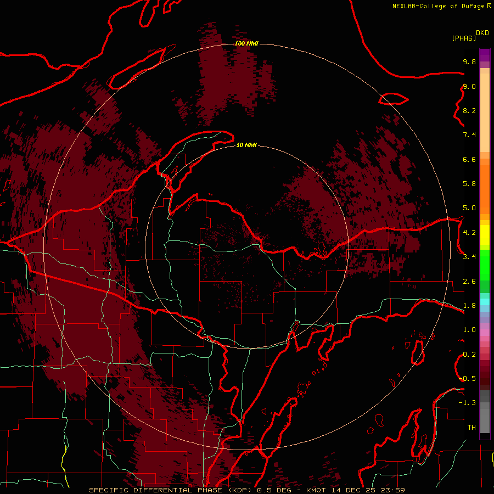The height and width of the screenshot is (494, 494).
Task: Select the 9.0 value on the color scale
Action: tap(469, 86)
